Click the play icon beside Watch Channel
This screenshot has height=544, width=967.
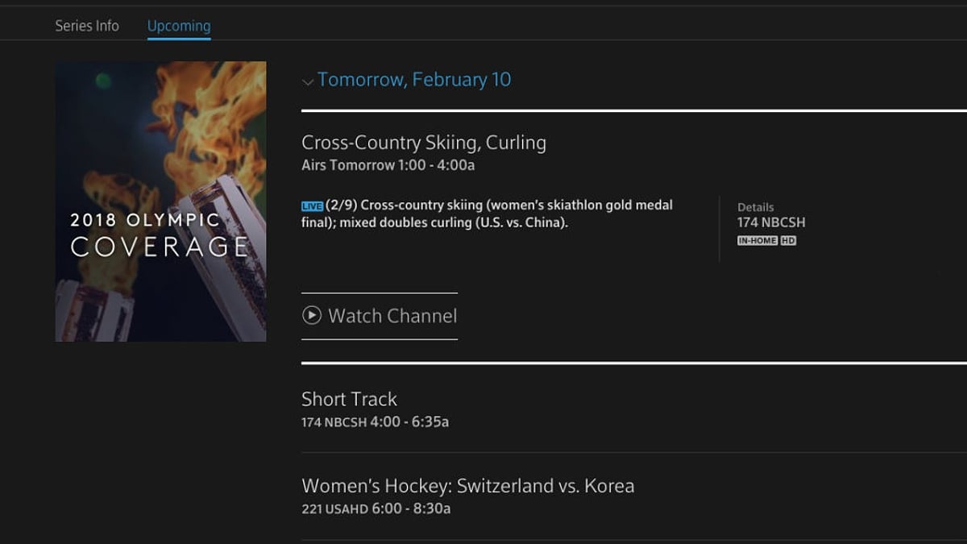[x=312, y=316]
